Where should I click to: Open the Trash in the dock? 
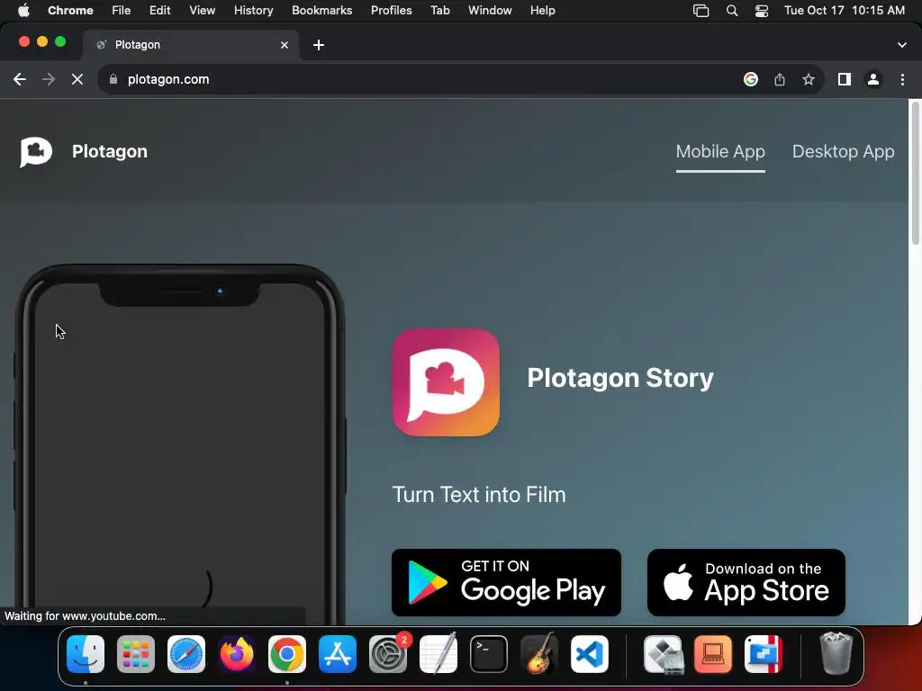(x=836, y=653)
